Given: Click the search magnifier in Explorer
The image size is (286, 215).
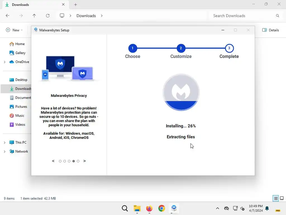Looking at the screenshot, I should click(277, 16).
